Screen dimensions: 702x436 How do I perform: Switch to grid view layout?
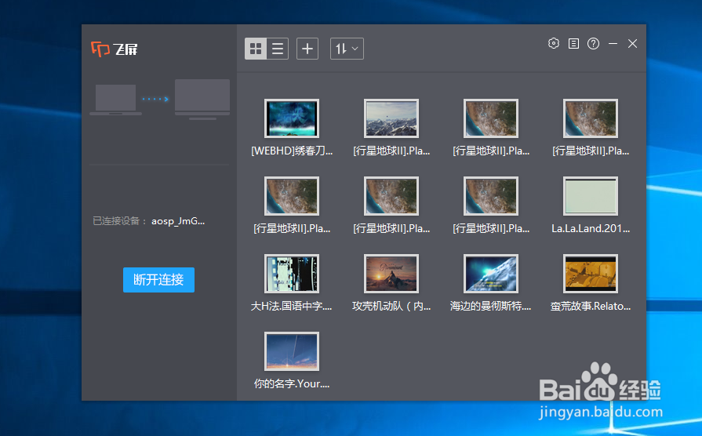tap(256, 49)
